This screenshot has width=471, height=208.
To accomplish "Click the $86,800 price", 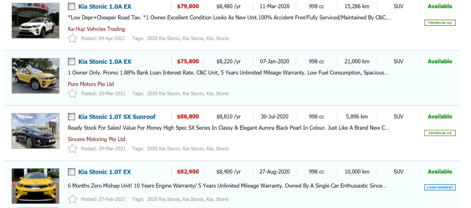I will pyautogui.click(x=188, y=116).
